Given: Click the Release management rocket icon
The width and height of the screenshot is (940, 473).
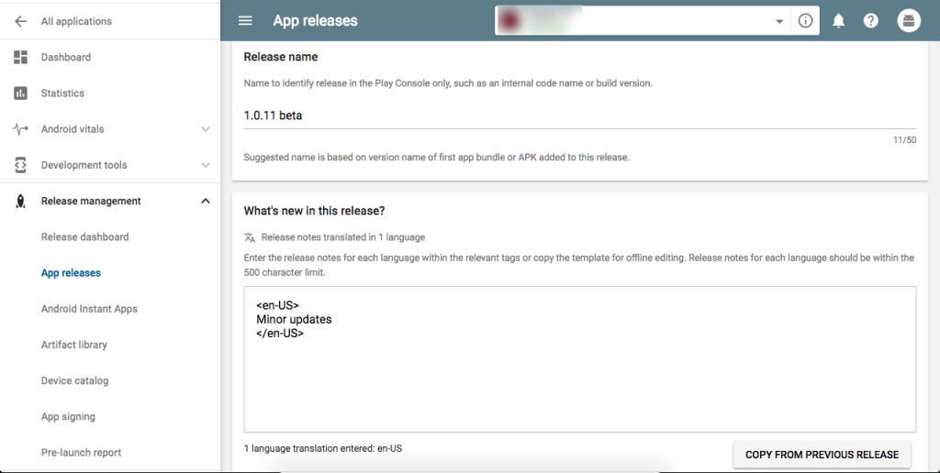Looking at the screenshot, I should (x=20, y=202).
